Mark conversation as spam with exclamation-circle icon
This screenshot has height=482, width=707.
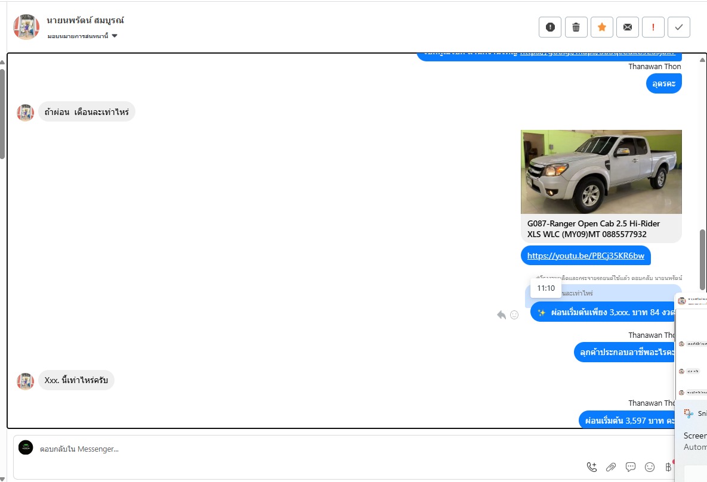pos(550,27)
